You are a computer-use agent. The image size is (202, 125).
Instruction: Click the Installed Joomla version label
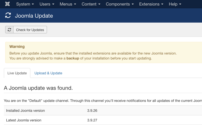(25, 111)
